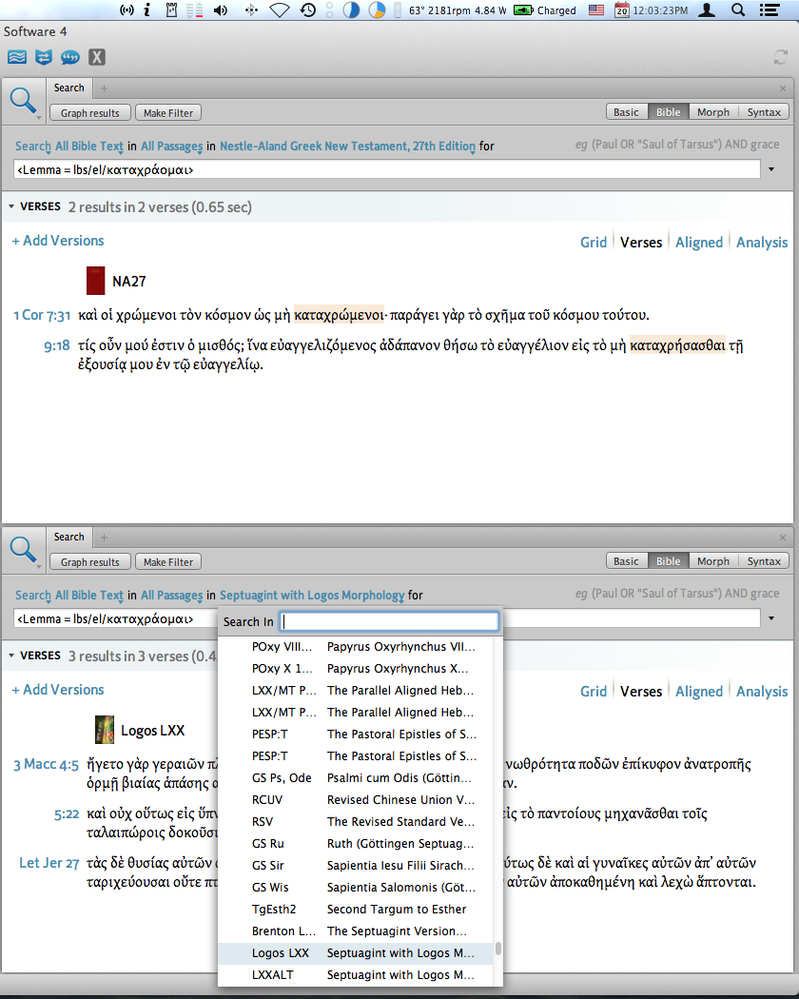The image size is (799, 999).
Task: Choose RSV Revised Standard Version from list
Action: pos(356,821)
